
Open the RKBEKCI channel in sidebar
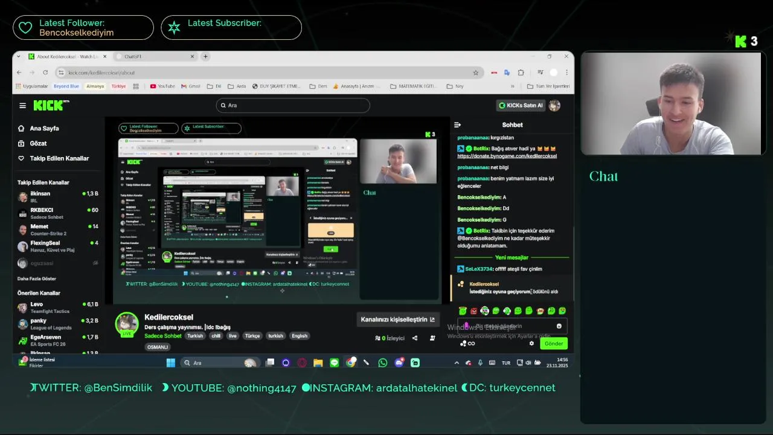57,213
